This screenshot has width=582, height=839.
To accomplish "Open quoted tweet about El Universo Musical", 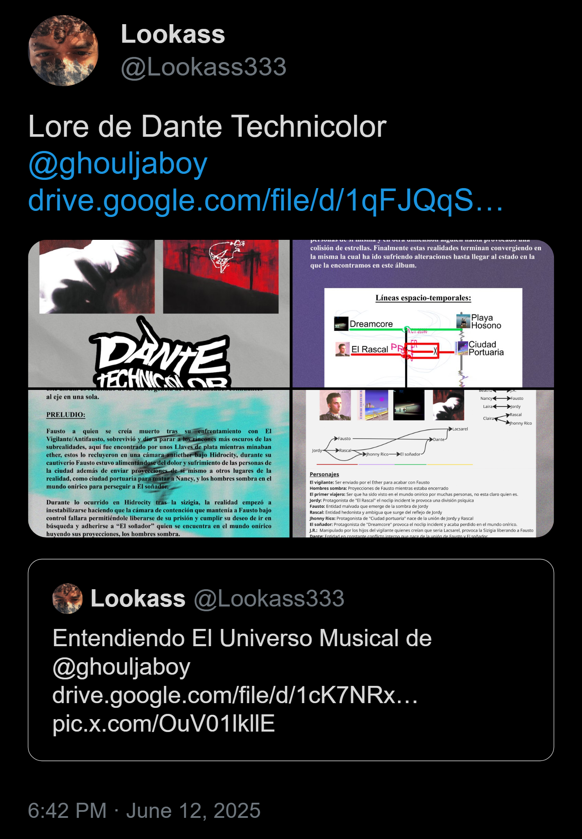I will 291,660.
